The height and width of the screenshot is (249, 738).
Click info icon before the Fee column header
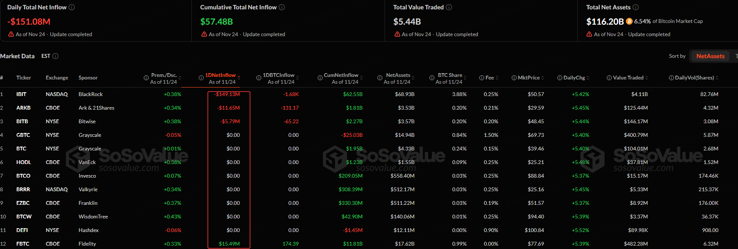tap(481, 78)
